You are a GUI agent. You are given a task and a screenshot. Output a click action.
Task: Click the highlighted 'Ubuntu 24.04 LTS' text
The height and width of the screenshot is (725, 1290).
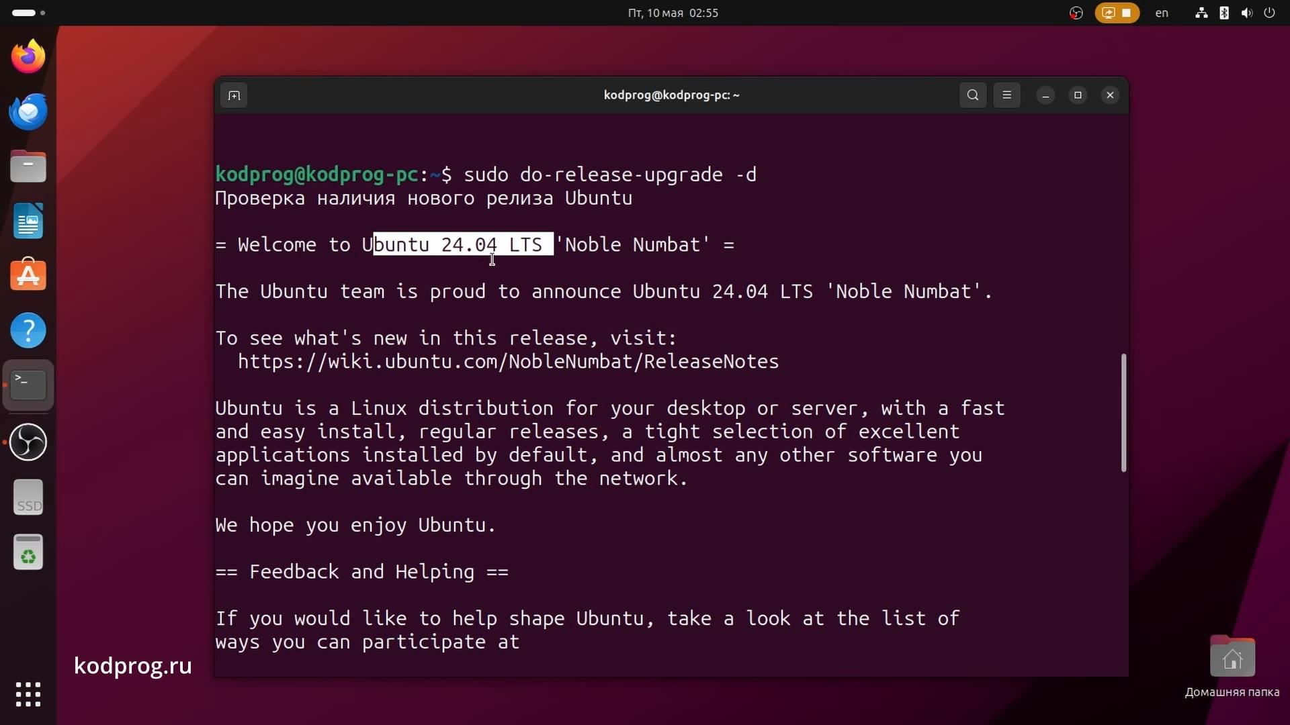pyautogui.click(x=463, y=244)
